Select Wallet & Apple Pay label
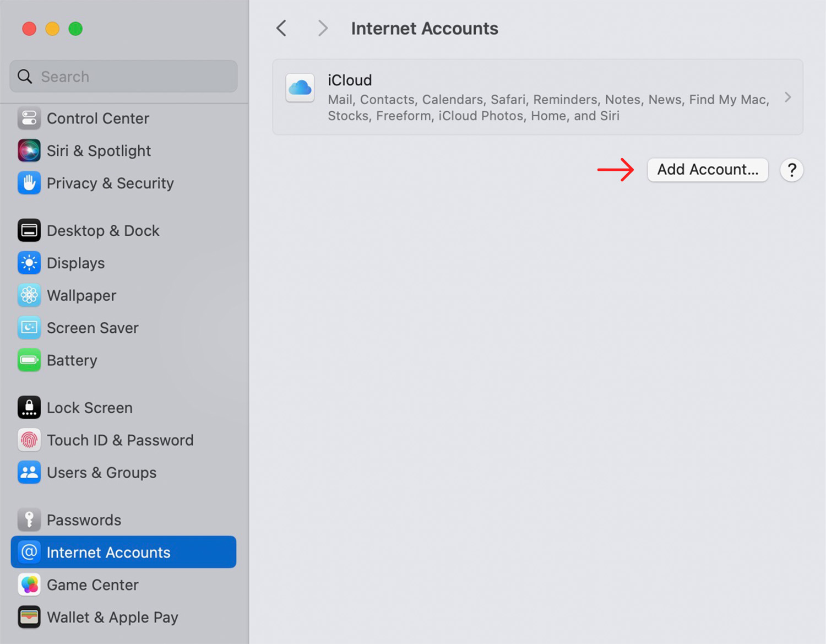Viewport: 826px width, 644px height. pyautogui.click(x=112, y=617)
